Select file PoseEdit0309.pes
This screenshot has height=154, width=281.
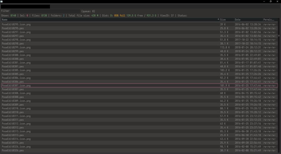[x=139, y=105]
